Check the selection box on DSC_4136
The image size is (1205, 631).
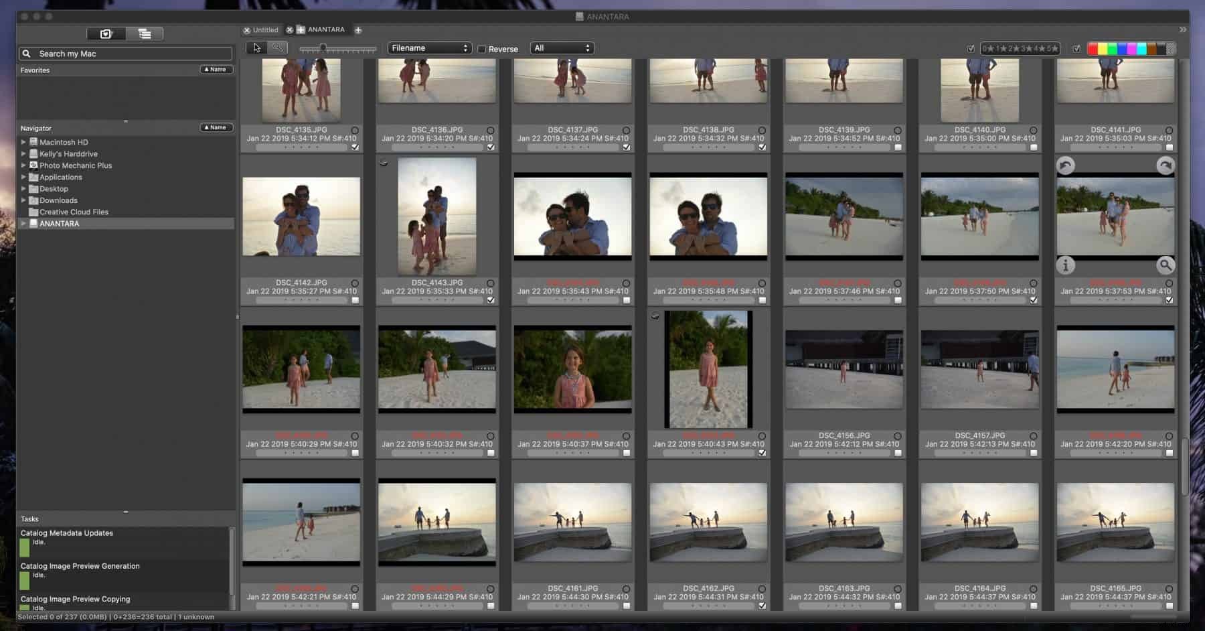491,146
